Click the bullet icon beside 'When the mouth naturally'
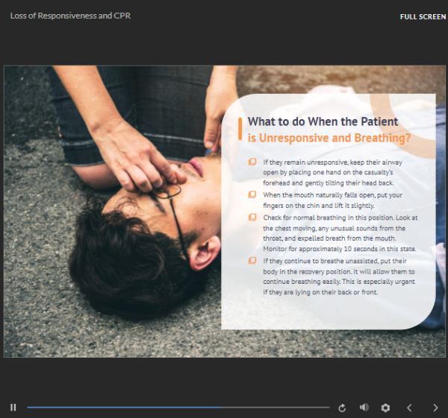 point(252,194)
